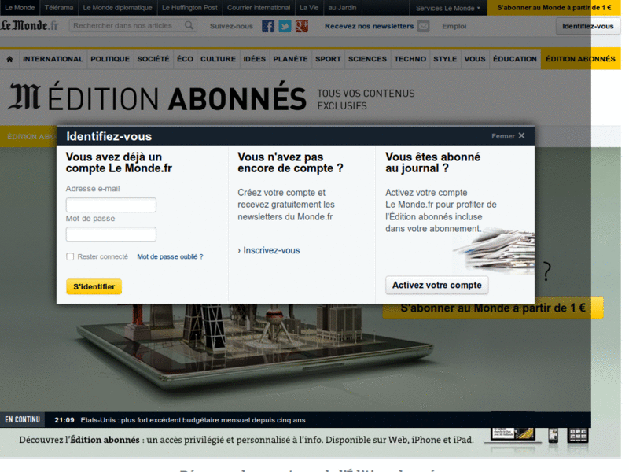Open the Éco section

[185, 59]
